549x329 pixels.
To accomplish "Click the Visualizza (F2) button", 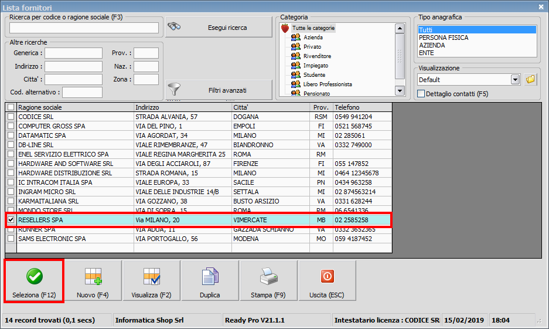I will (151, 281).
